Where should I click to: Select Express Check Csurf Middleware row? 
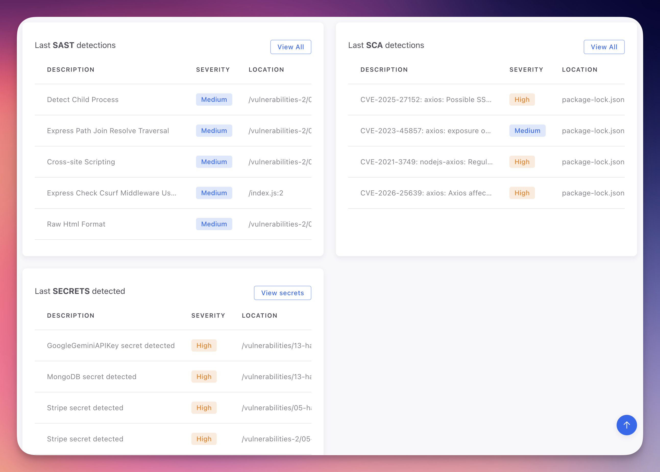111,193
